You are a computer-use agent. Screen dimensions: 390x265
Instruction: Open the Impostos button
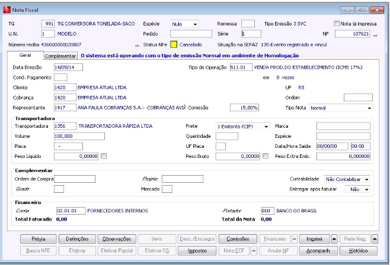(x=197, y=251)
